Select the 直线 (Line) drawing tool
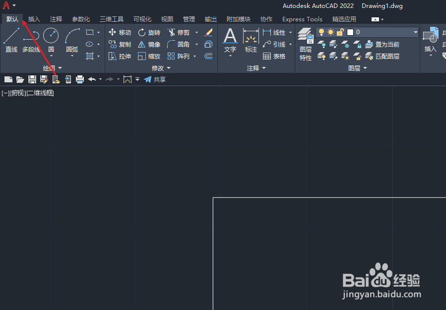 coord(11,40)
